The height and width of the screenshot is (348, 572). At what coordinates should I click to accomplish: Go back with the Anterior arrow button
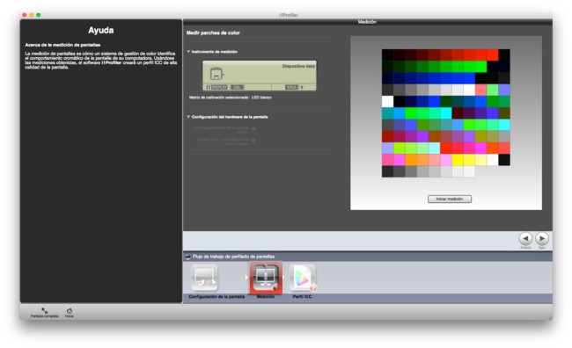[525, 239]
